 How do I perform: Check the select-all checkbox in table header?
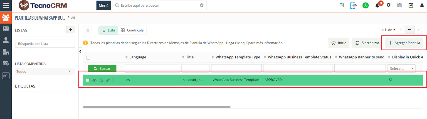(88, 58)
